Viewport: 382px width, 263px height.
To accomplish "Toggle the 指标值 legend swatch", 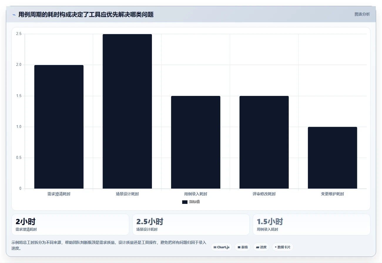I will click(x=185, y=202).
